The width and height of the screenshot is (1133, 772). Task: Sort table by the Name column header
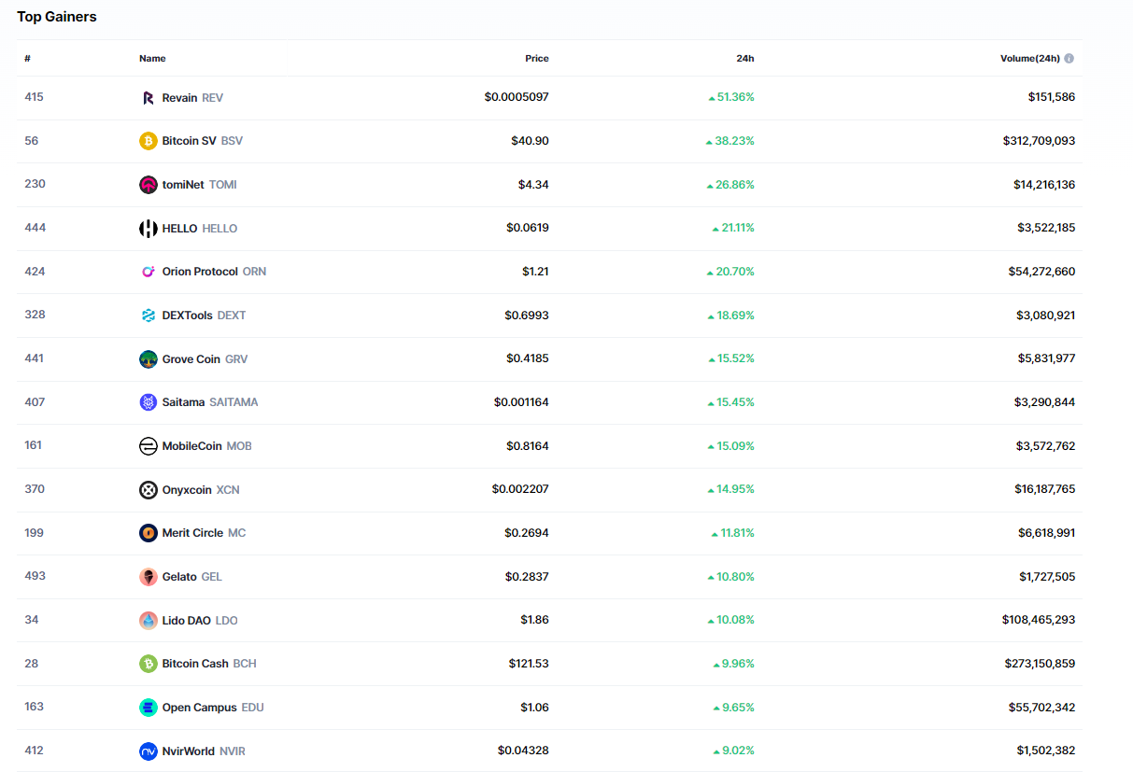152,58
